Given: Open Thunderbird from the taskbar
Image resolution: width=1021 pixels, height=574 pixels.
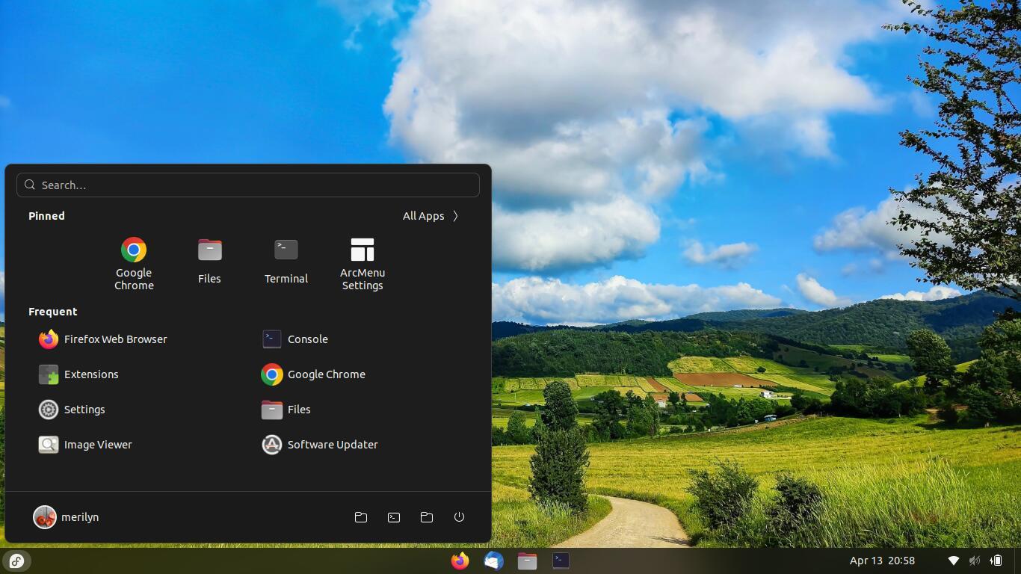Looking at the screenshot, I should [x=493, y=561].
